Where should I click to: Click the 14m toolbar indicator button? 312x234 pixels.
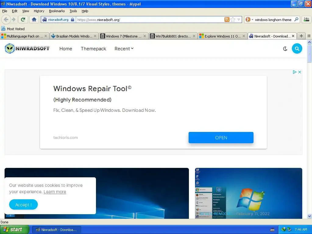(307, 19)
